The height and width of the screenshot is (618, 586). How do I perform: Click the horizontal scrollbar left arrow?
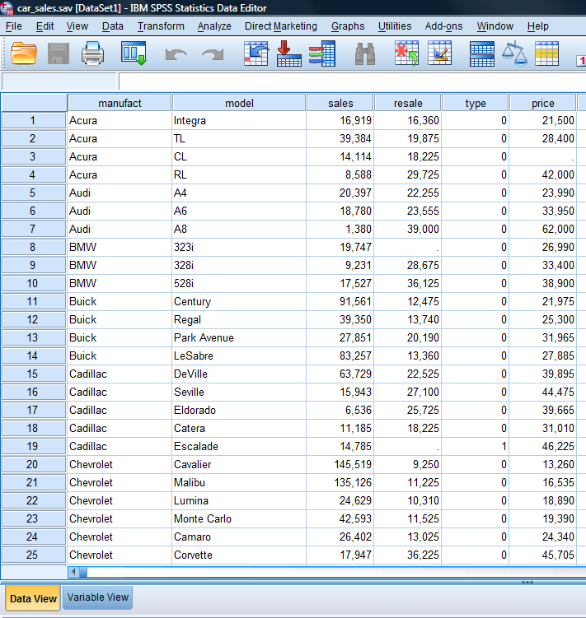(73, 572)
